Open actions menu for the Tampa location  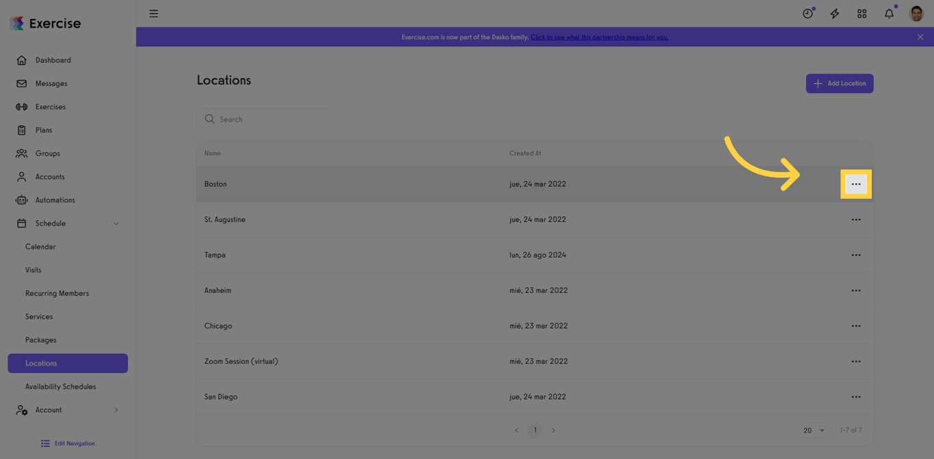856,255
